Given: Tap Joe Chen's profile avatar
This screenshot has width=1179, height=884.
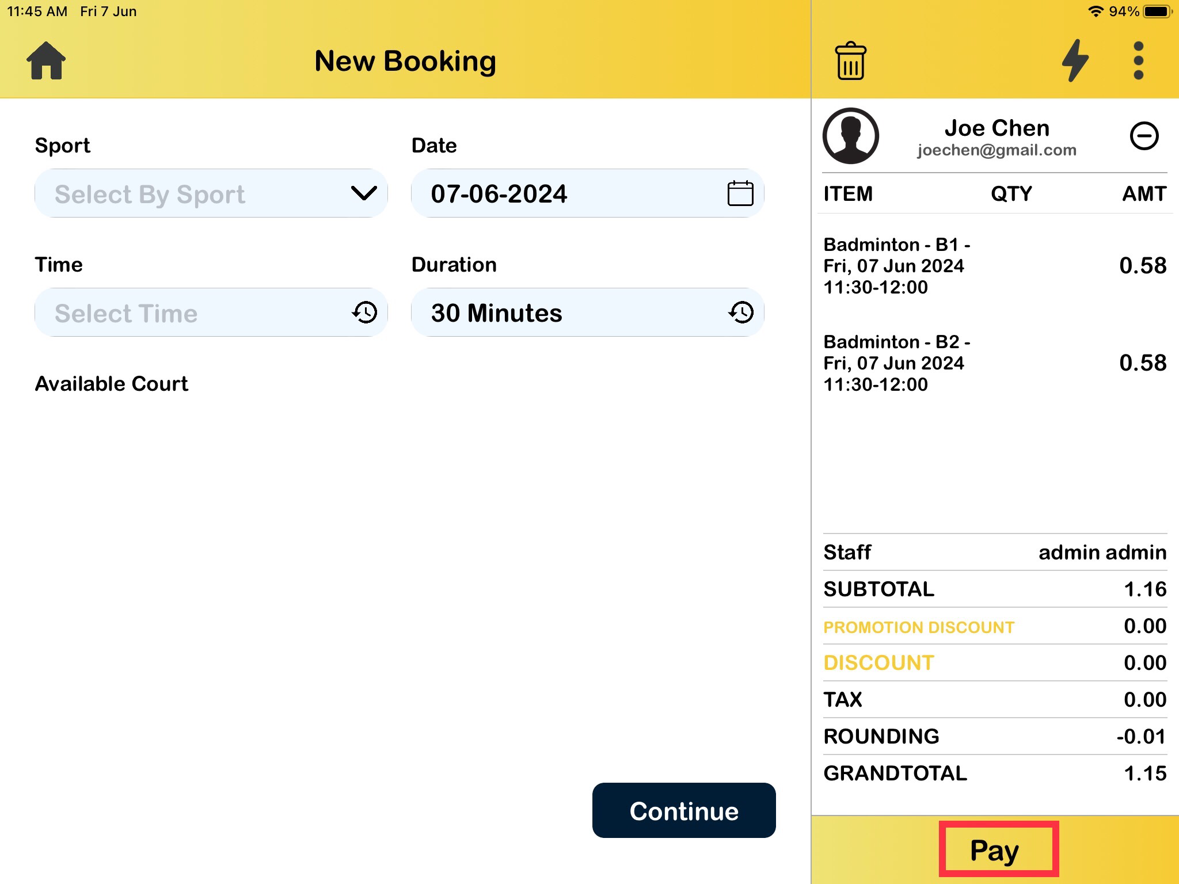Looking at the screenshot, I should click(850, 136).
